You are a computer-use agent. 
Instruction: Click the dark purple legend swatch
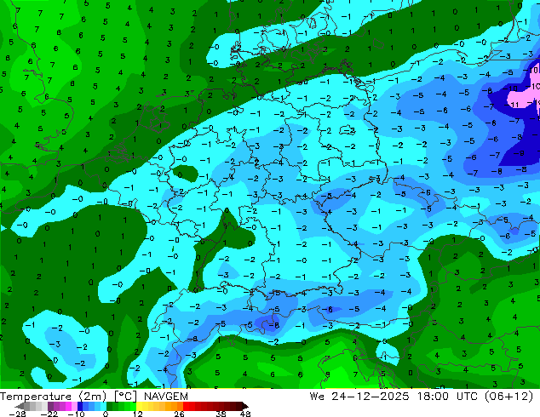pyautogui.click(x=50, y=407)
